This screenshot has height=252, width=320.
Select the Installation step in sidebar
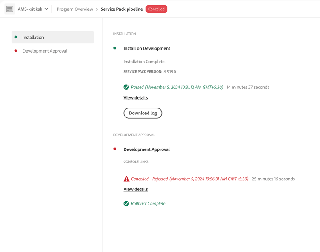tap(52, 37)
